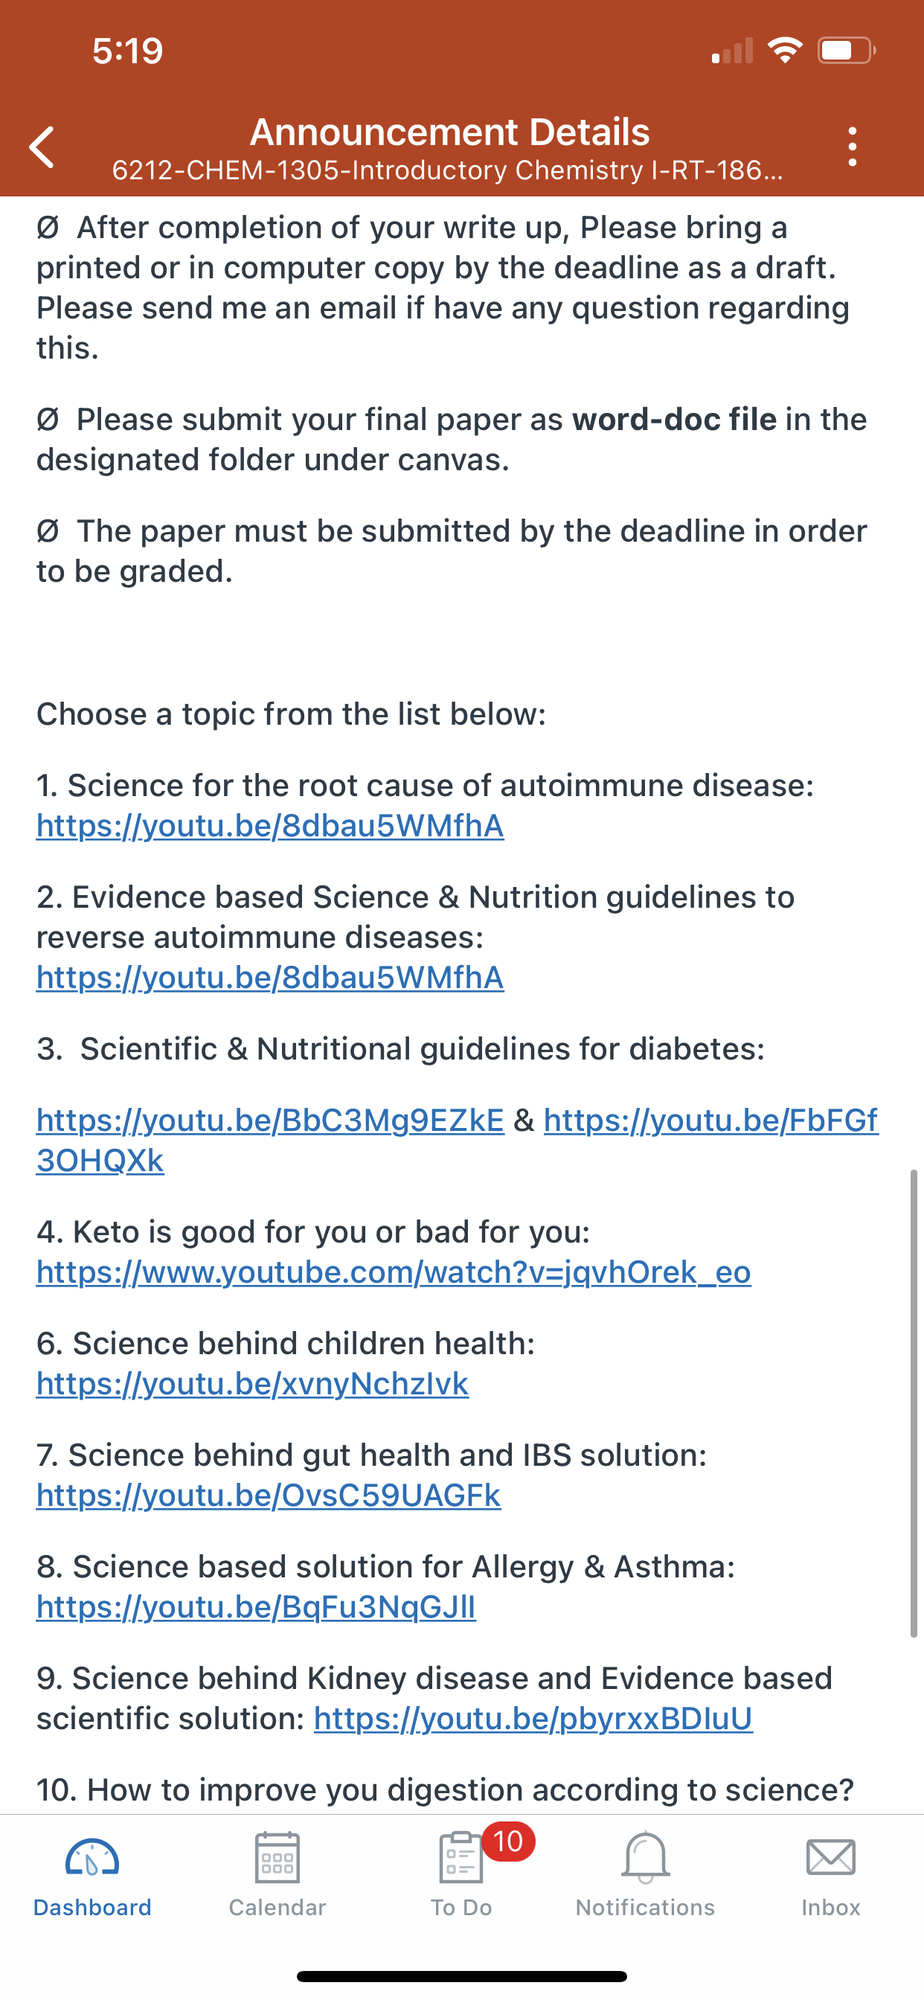Tap the Wi-Fi status icon
Image resolution: width=924 pixels, height=2000 pixels.
tap(785, 51)
